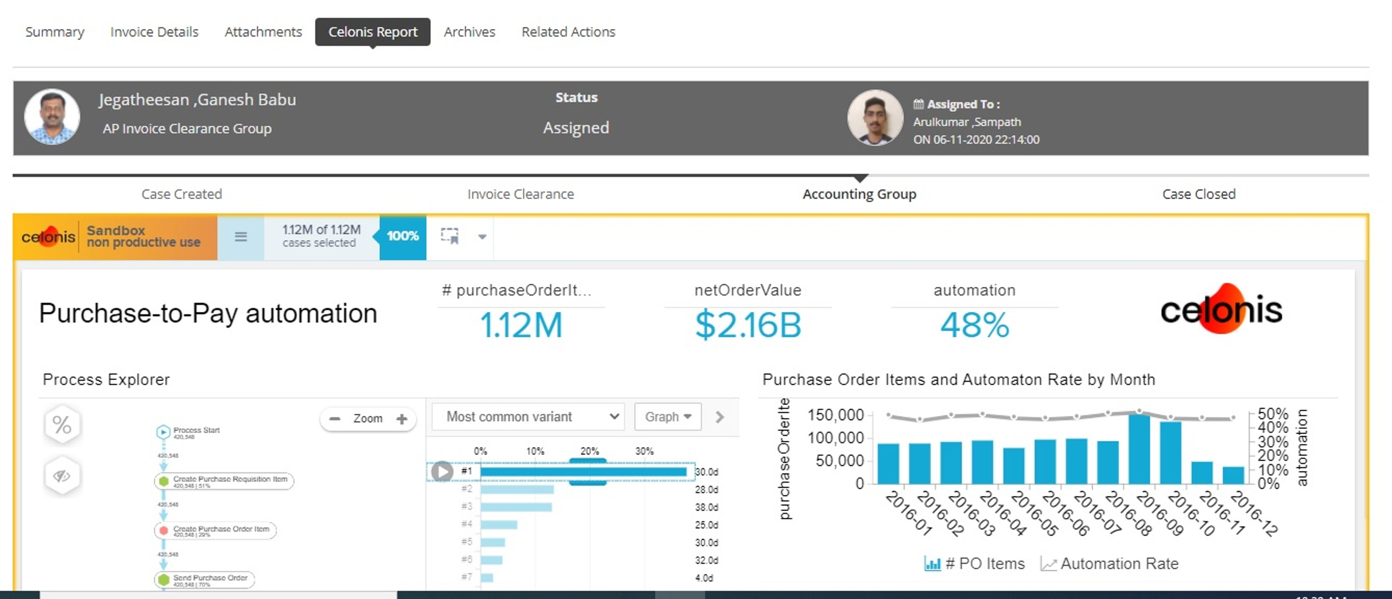The image size is (1392, 599).
Task: Open the Most common variant dropdown
Action: 528,417
